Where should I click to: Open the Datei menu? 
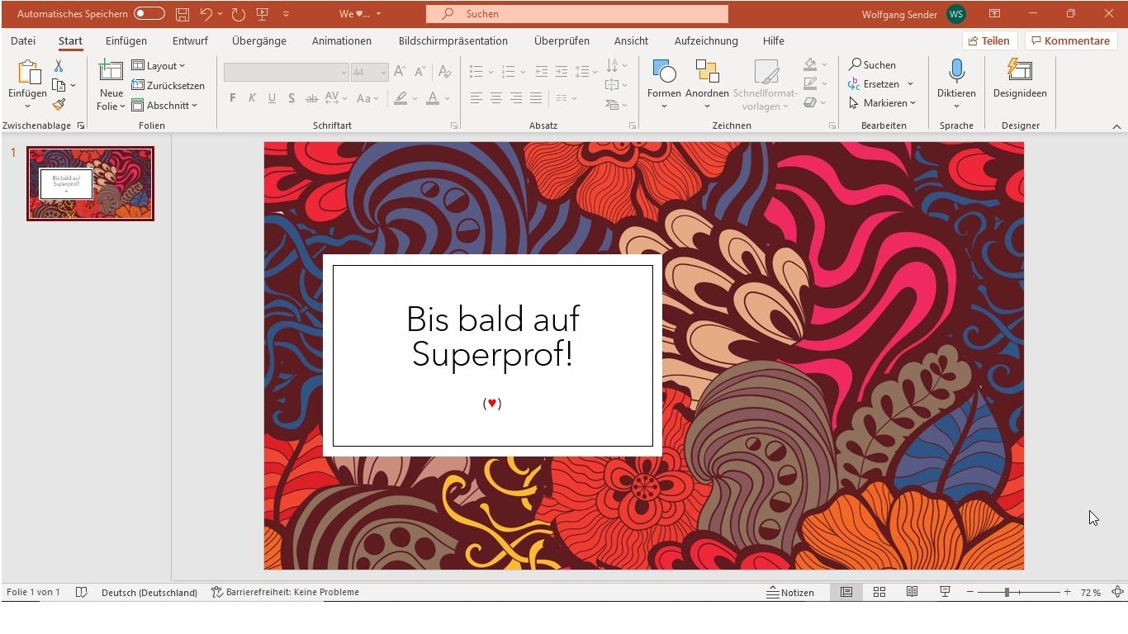click(x=23, y=40)
